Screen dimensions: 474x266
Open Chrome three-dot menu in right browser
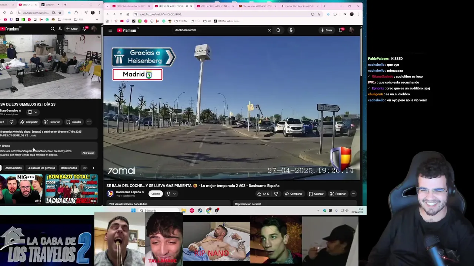point(358,14)
